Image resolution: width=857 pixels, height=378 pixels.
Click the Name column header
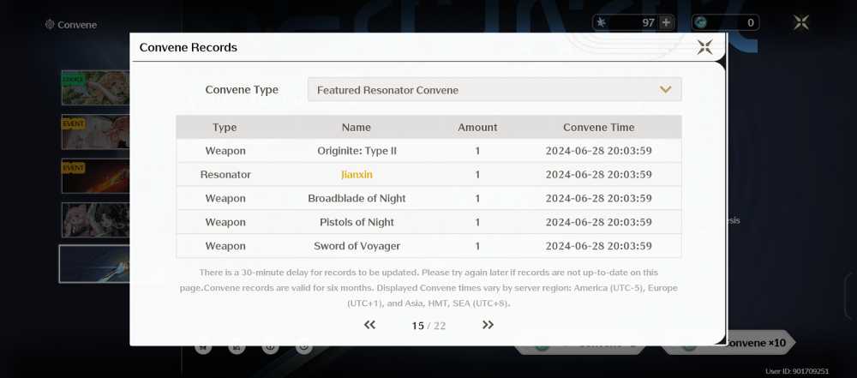pos(357,128)
